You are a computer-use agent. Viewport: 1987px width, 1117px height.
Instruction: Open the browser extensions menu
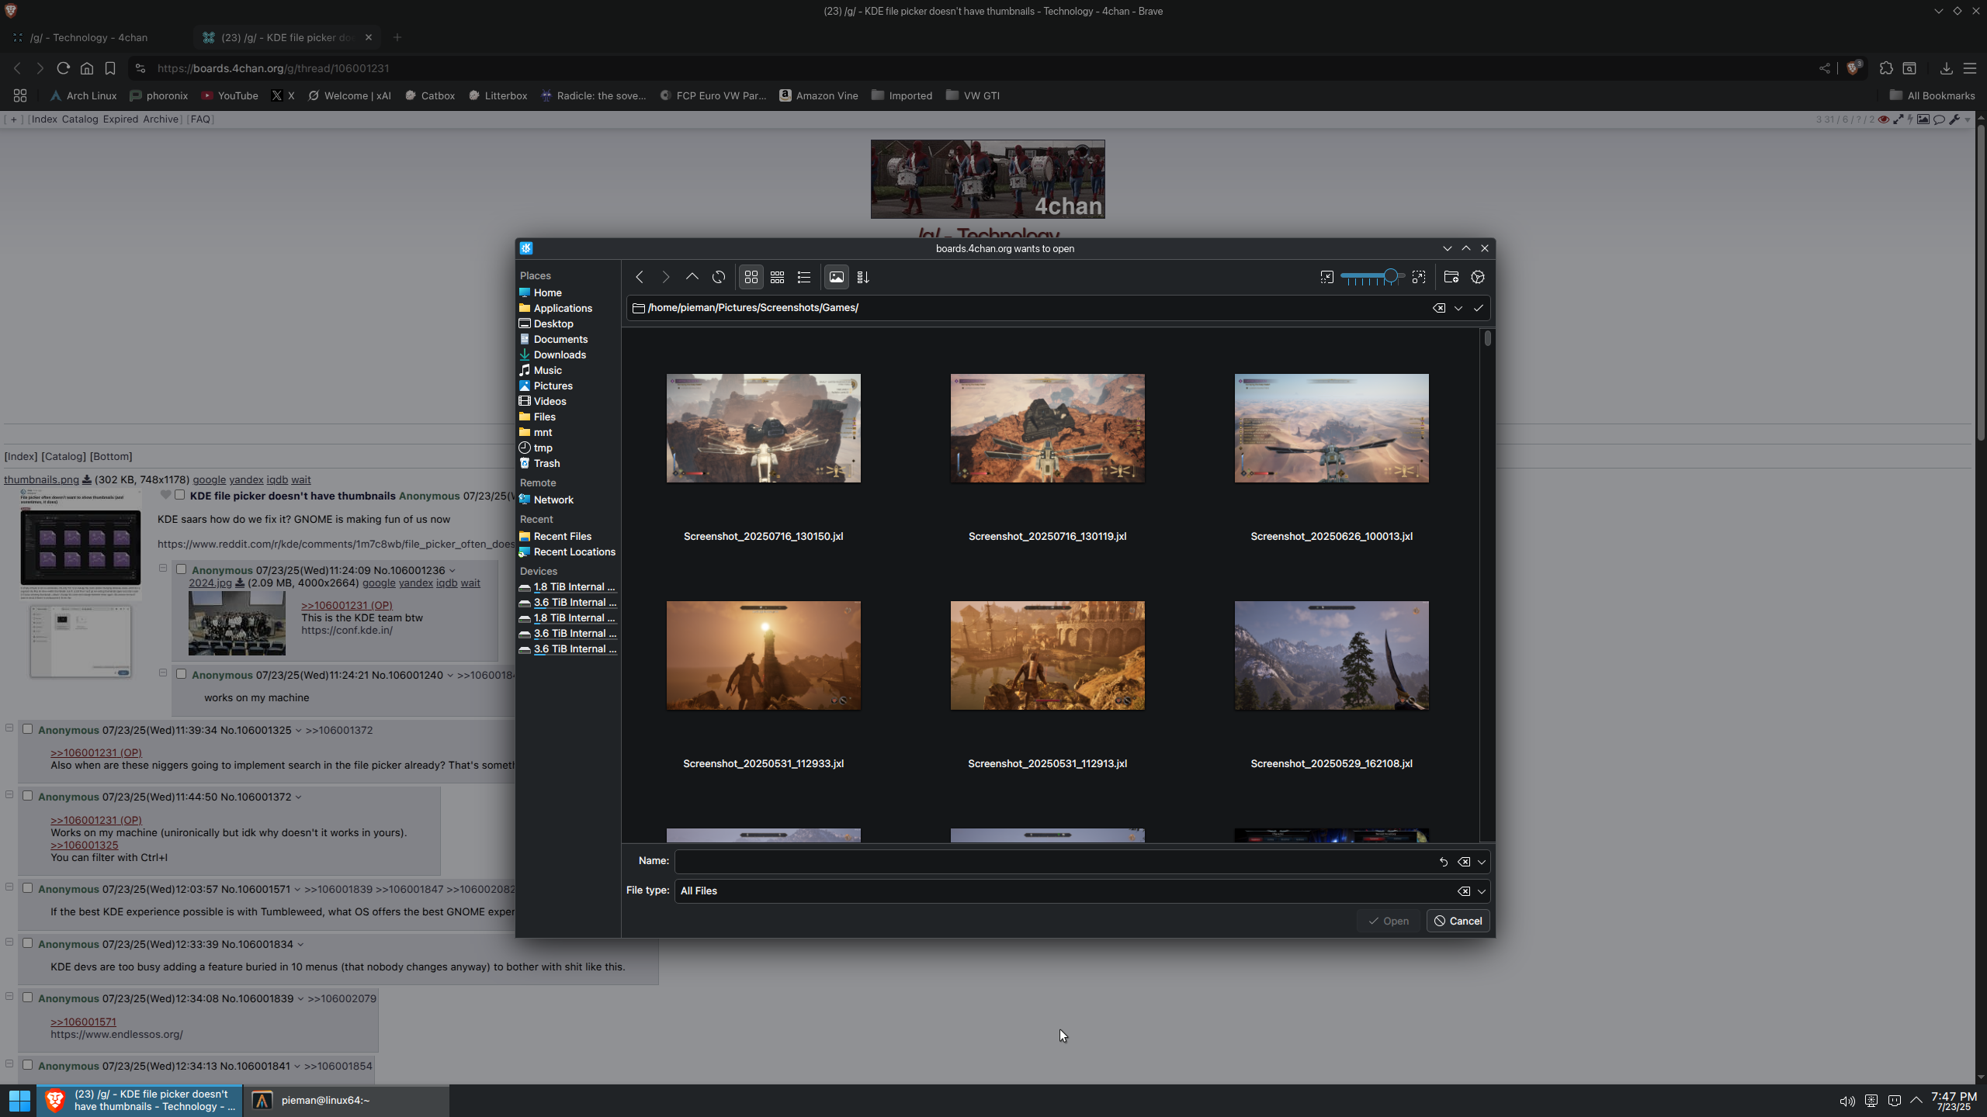tap(1886, 68)
